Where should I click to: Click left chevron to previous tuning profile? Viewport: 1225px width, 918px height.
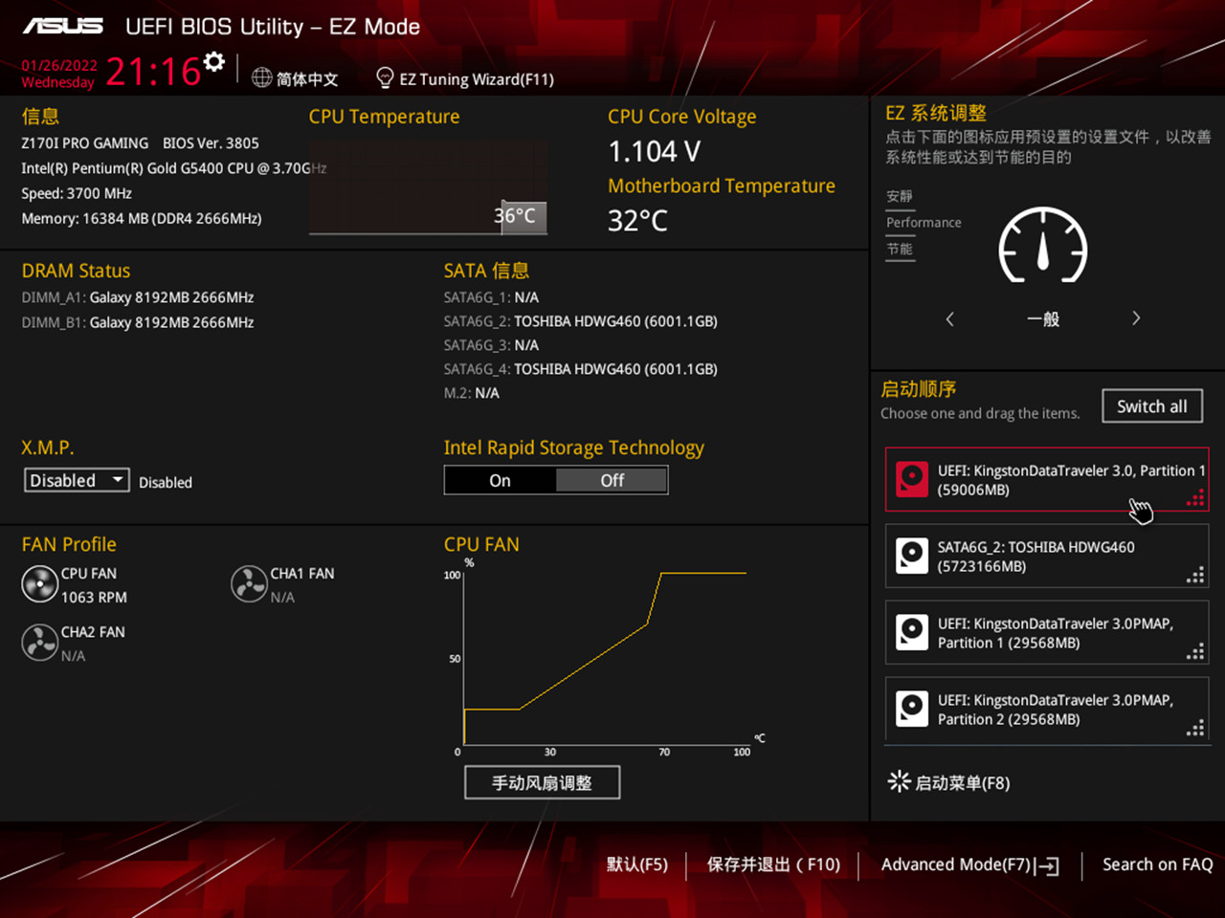click(949, 318)
